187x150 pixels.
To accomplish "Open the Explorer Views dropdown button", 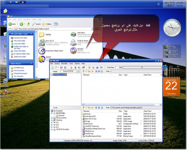I will click(56, 24).
